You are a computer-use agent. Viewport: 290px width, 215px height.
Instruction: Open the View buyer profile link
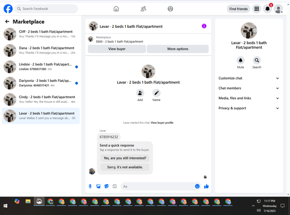pyautogui.click(x=162, y=123)
